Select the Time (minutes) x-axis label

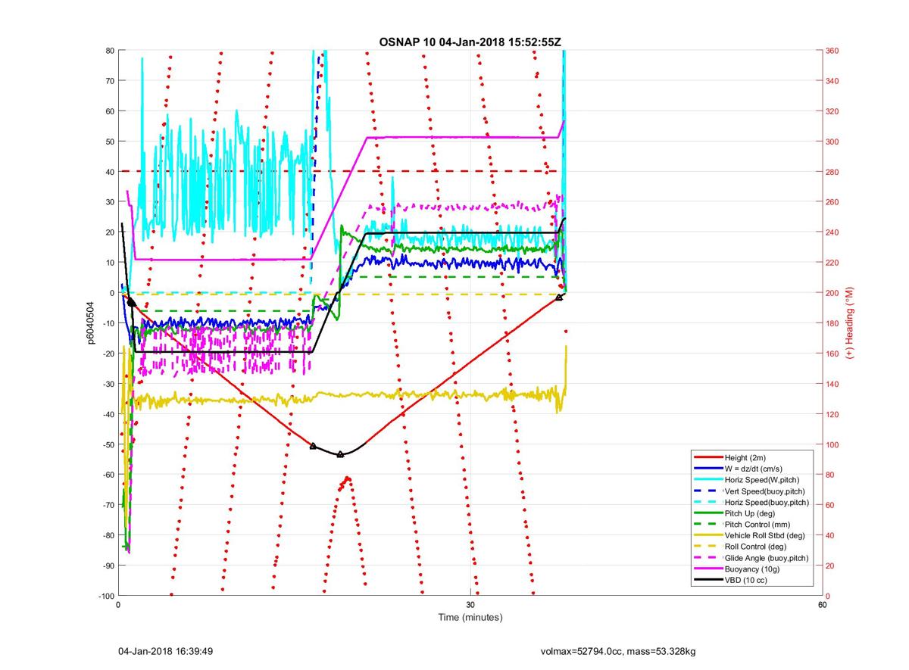pyautogui.click(x=470, y=617)
